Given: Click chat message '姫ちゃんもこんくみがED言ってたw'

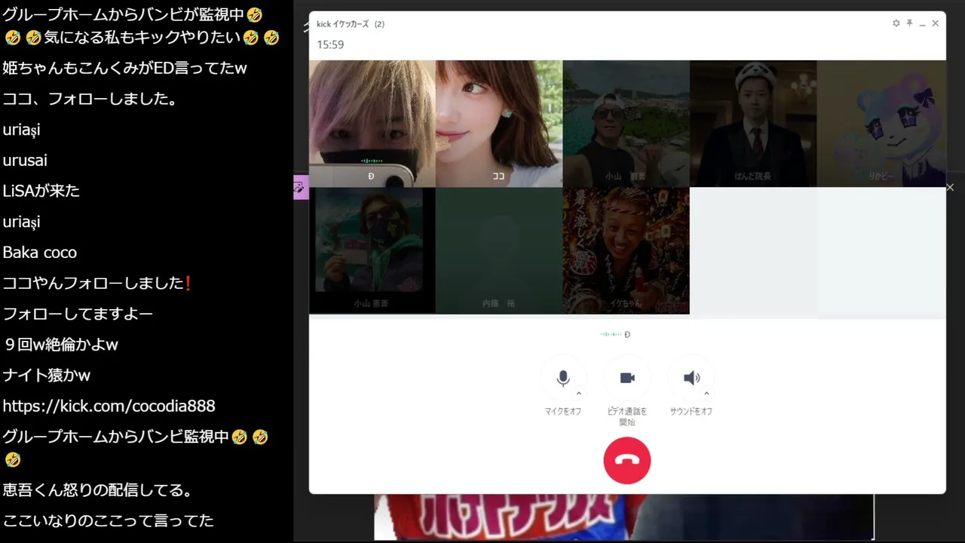Looking at the screenshot, I should click(125, 68).
